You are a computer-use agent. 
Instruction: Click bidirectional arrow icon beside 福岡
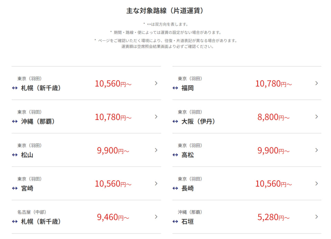pyautogui.click(x=175, y=88)
